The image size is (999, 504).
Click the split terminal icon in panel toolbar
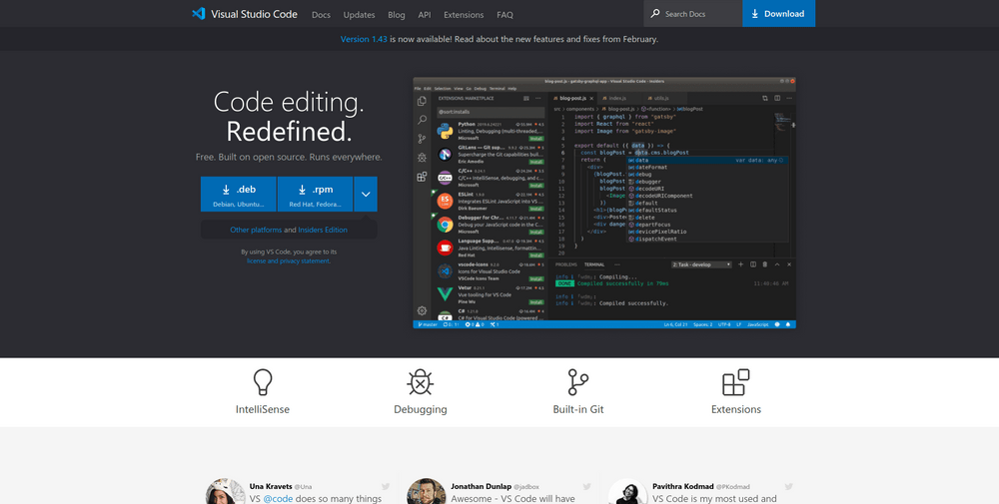(753, 264)
